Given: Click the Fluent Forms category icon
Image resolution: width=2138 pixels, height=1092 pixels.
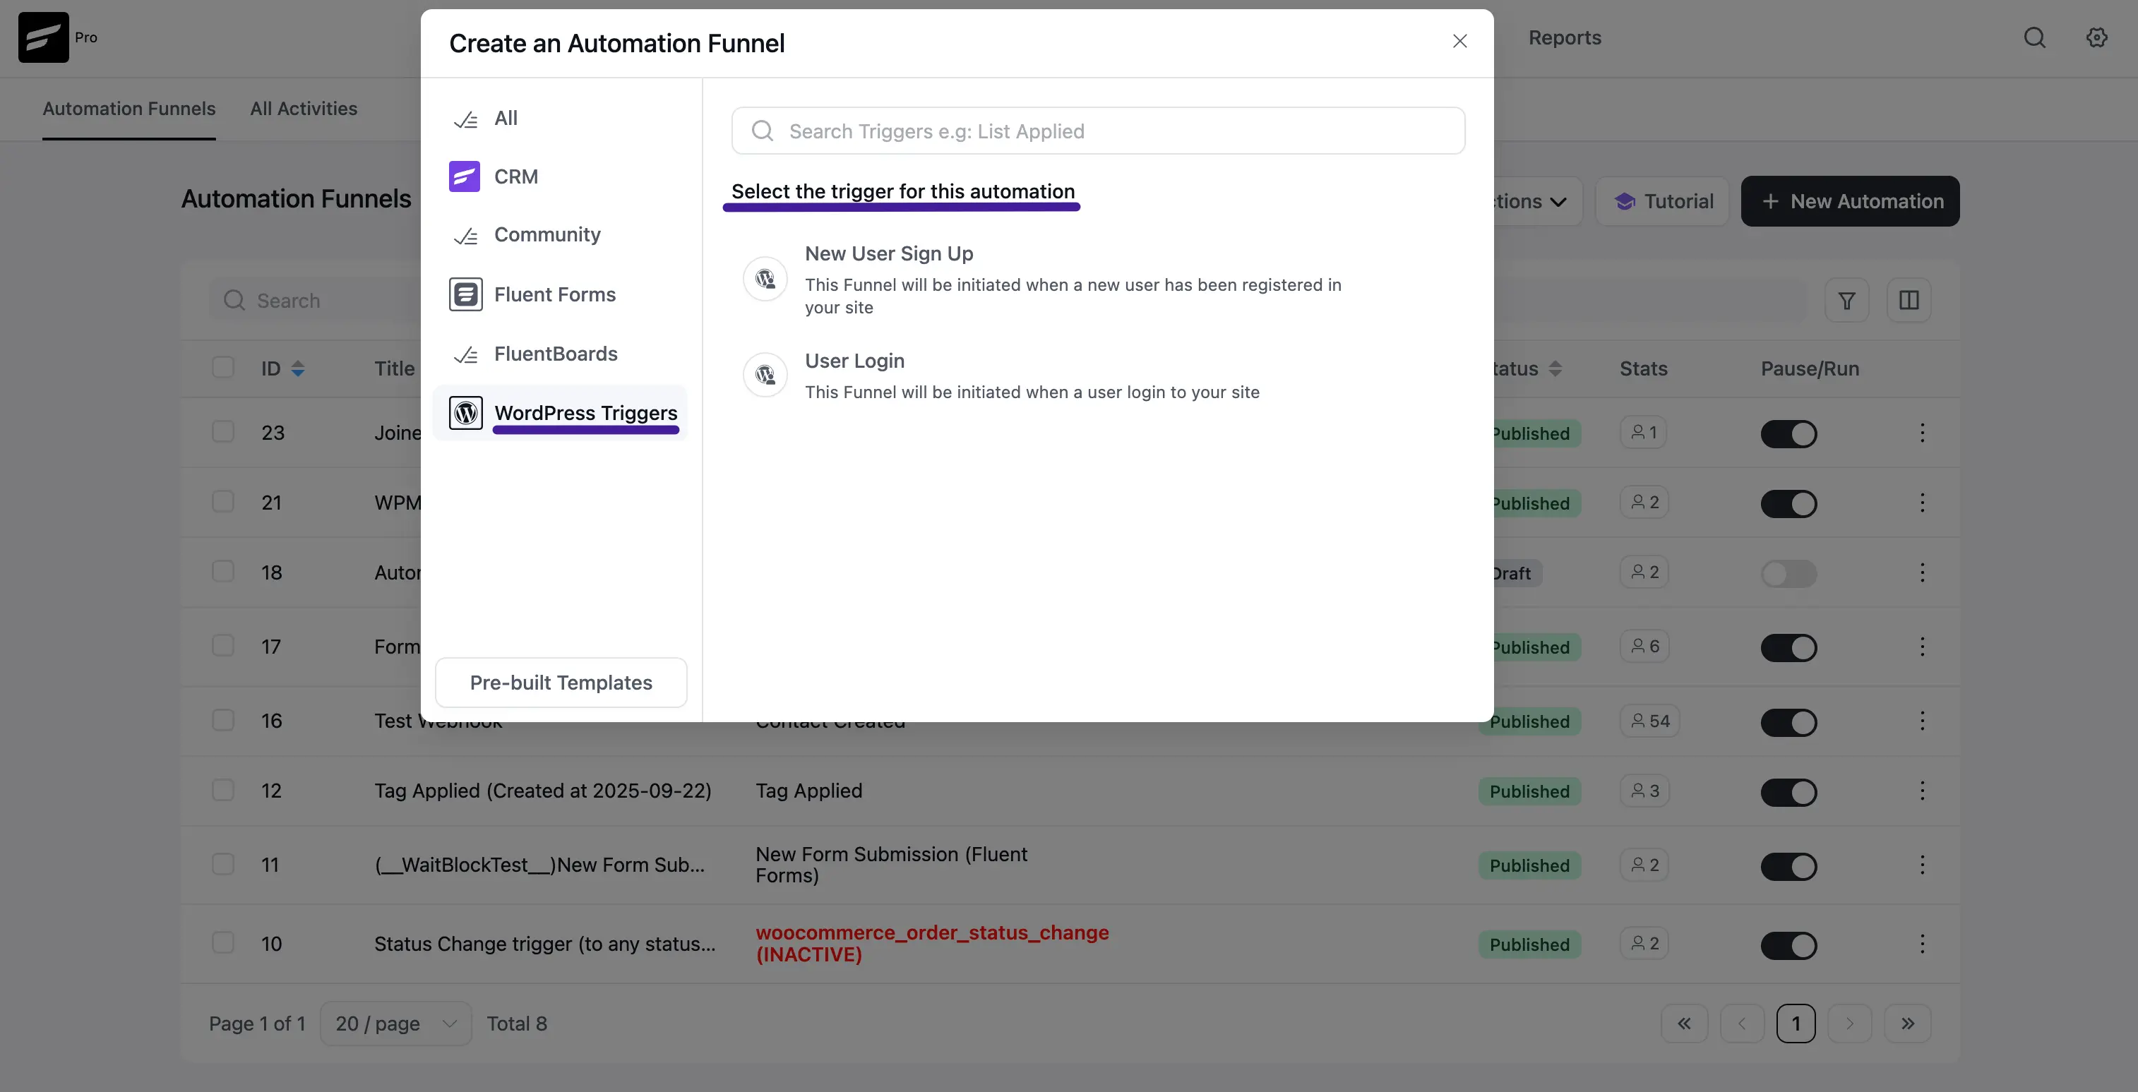Looking at the screenshot, I should pos(465,294).
